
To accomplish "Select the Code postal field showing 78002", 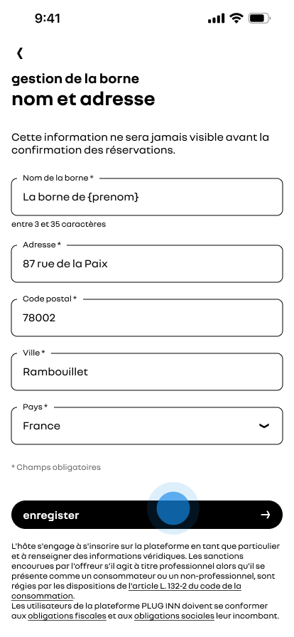I will [x=146, y=318].
